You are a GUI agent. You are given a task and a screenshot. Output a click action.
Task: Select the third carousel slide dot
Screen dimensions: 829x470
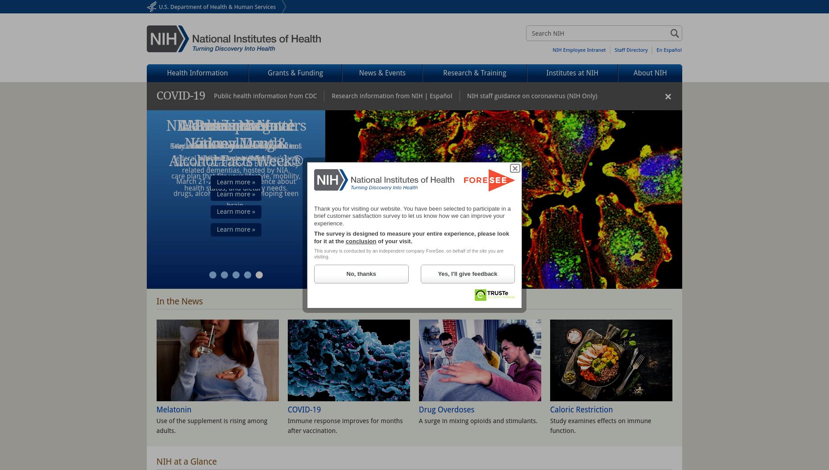[x=236, y=275]
